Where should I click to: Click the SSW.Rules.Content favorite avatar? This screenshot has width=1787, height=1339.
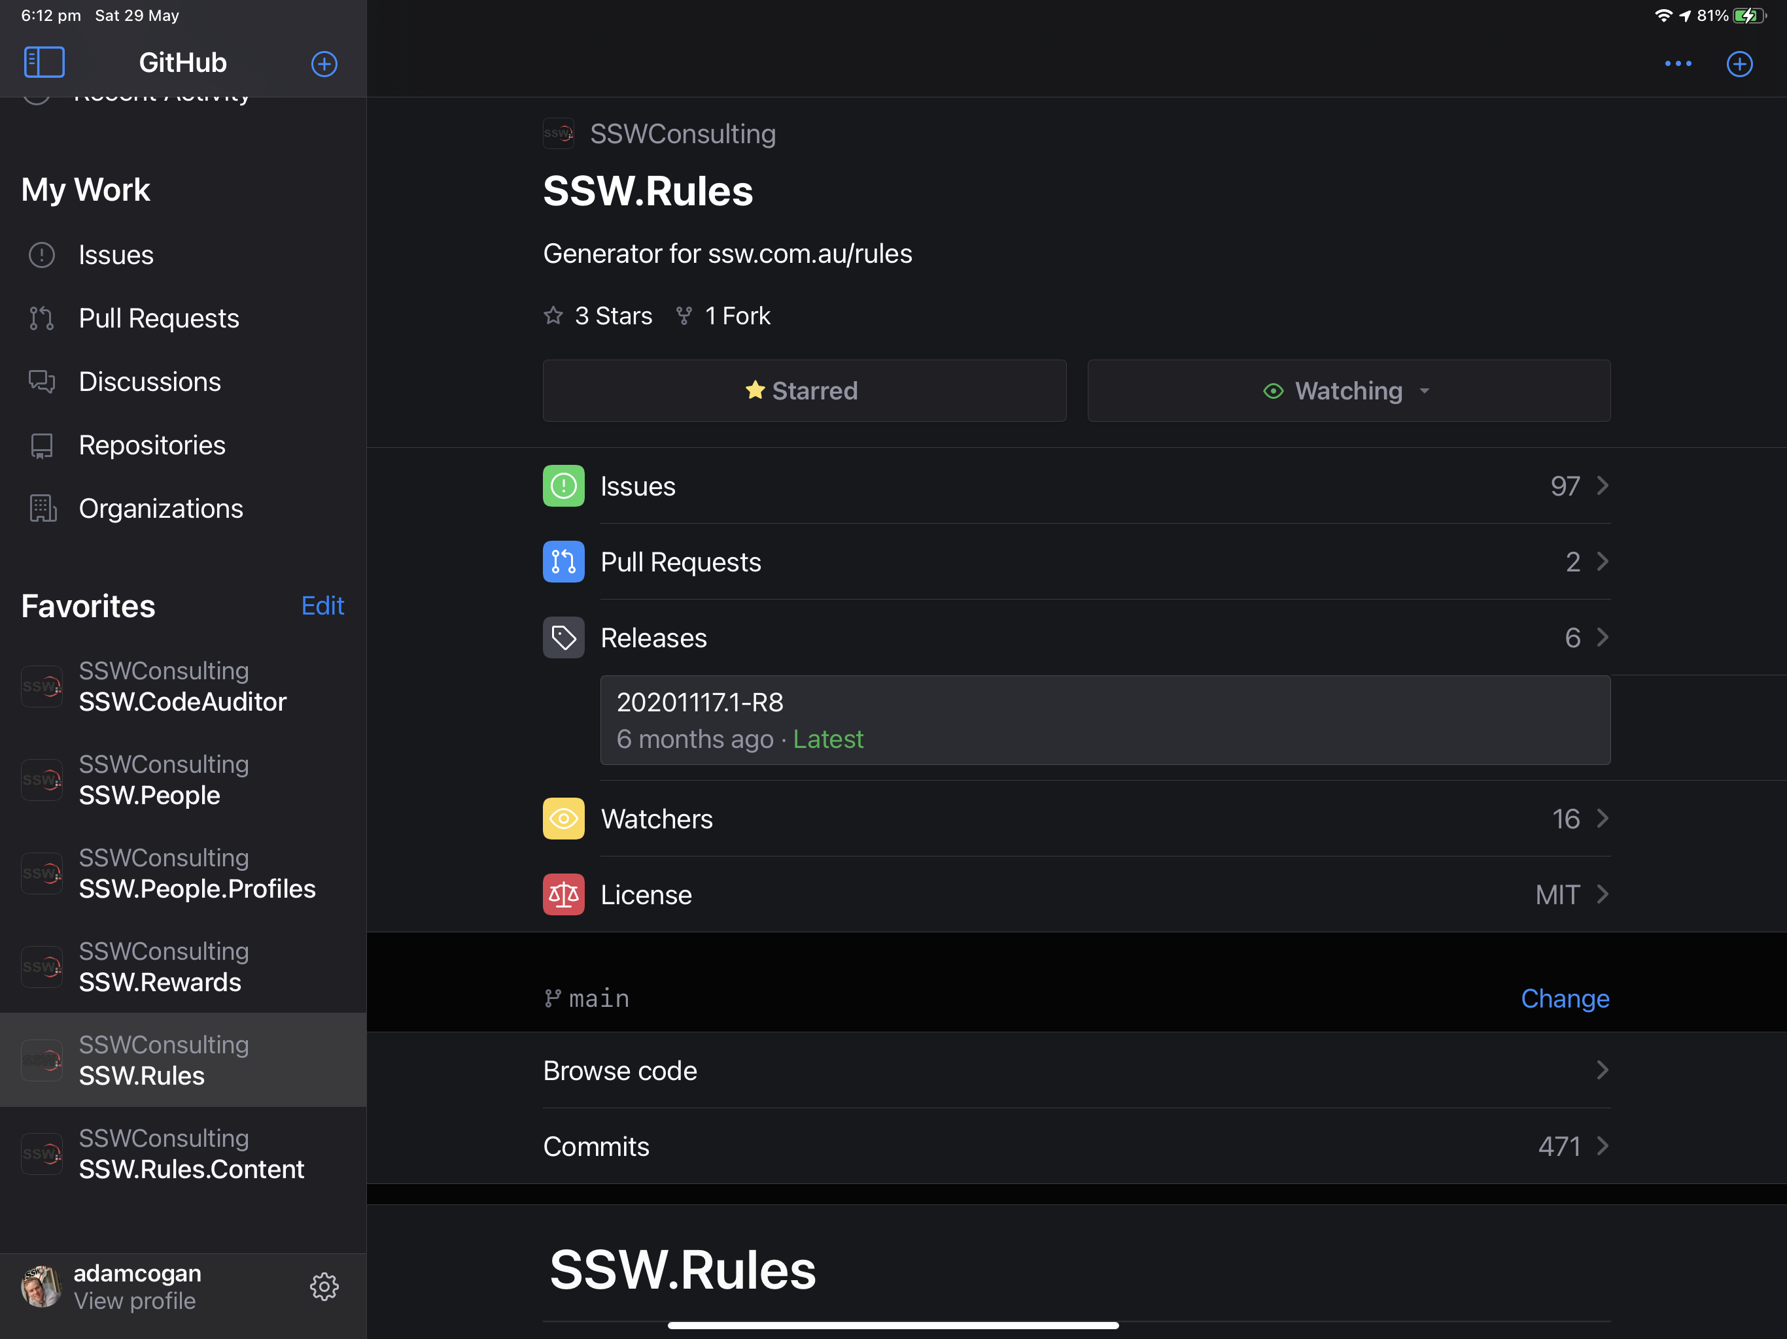(41, 1153)
